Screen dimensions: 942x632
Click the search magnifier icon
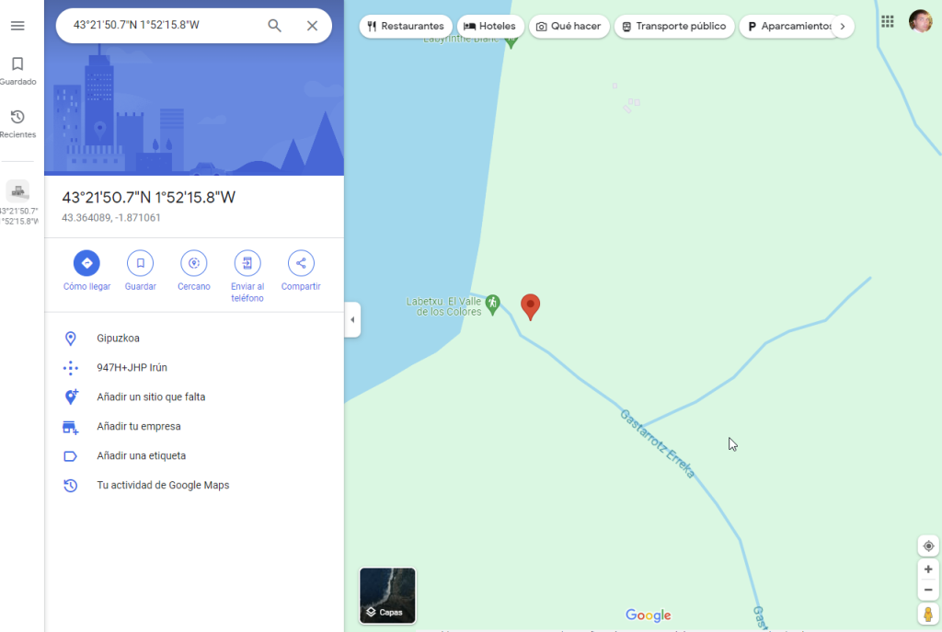(x=274, y=26)
